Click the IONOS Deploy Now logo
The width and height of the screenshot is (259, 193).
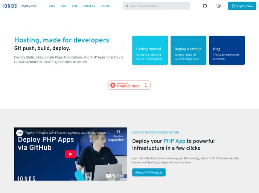pos(20,6)
